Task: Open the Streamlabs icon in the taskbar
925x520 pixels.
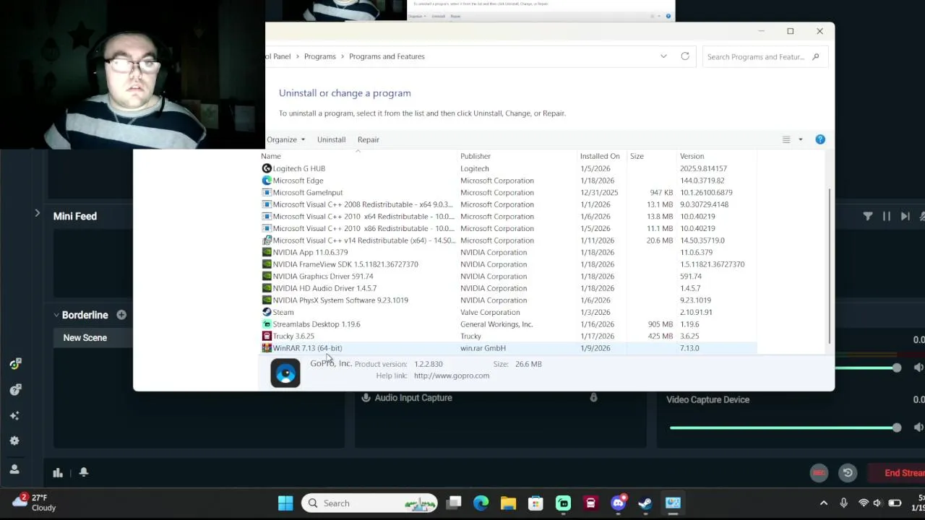Action: tap(563, 503)
